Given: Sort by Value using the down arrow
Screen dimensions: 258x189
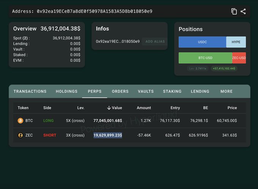Looking at the screenshot, I should coord(109,108).
